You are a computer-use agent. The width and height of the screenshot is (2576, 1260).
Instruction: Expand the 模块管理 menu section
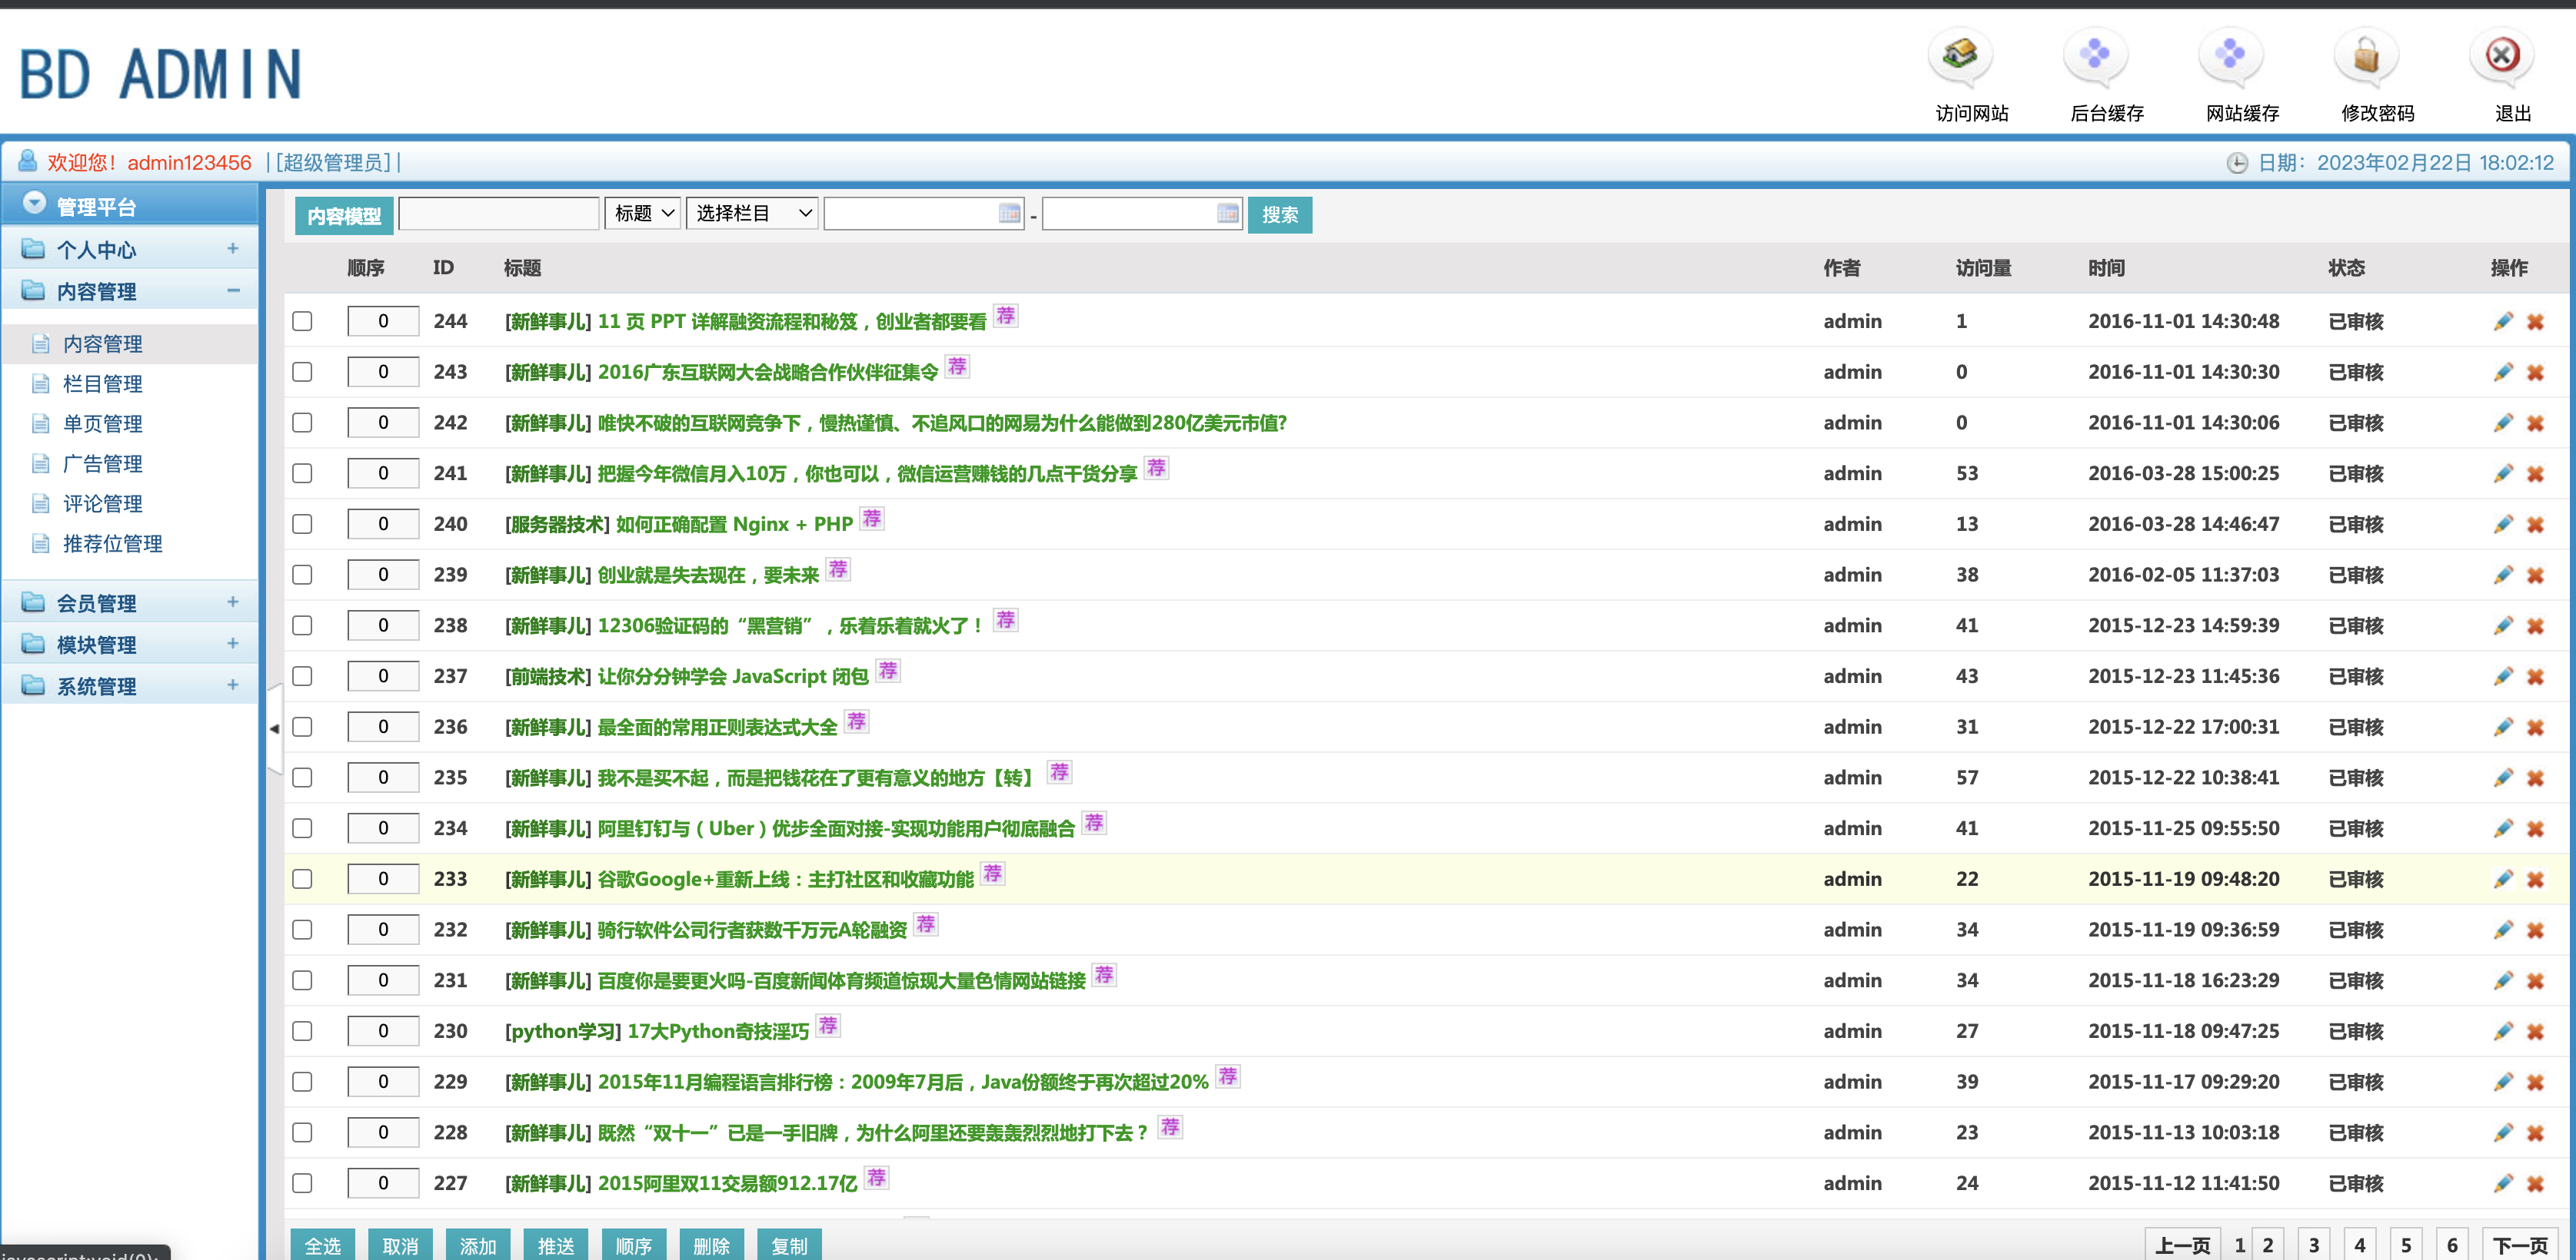pyautogui.click(x=130, y=645)
